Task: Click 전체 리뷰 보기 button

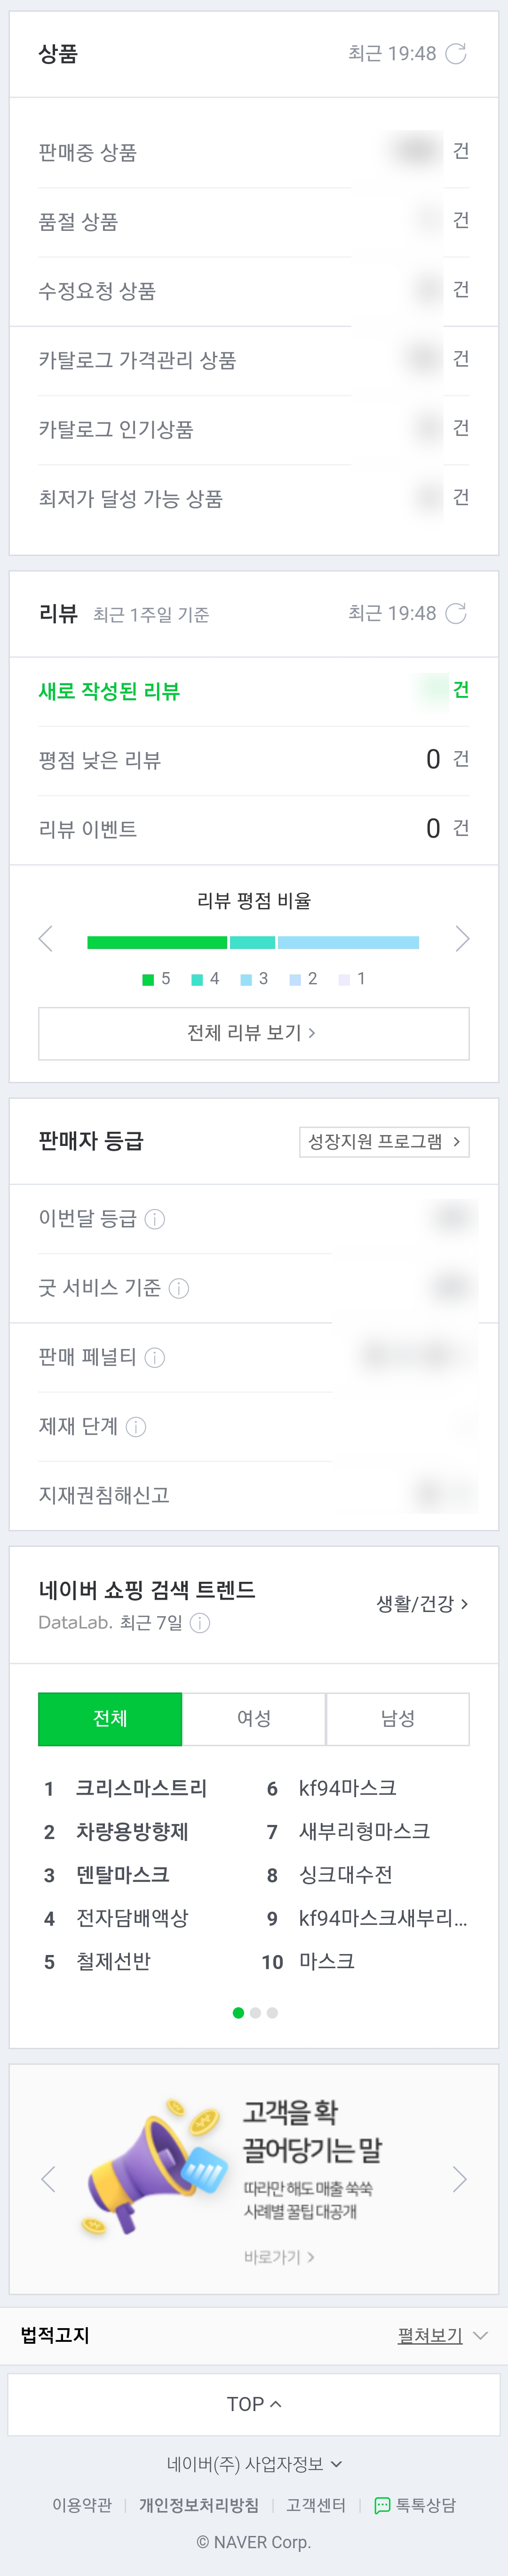Action: (254, 1033)
